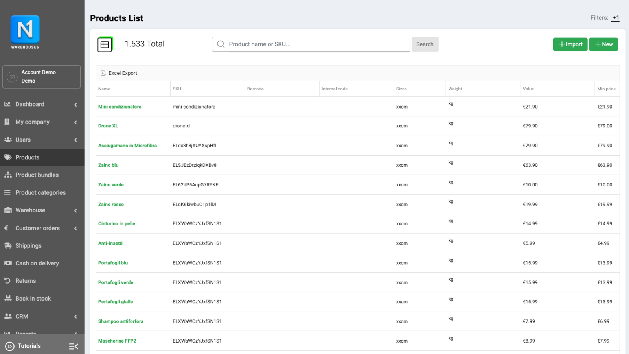Click the Product bundles hierarchy icon
Image resolution: width=629 pixels, height=354 pixels.
8,175
